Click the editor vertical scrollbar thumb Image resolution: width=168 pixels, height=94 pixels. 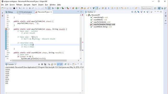[81, 44]
